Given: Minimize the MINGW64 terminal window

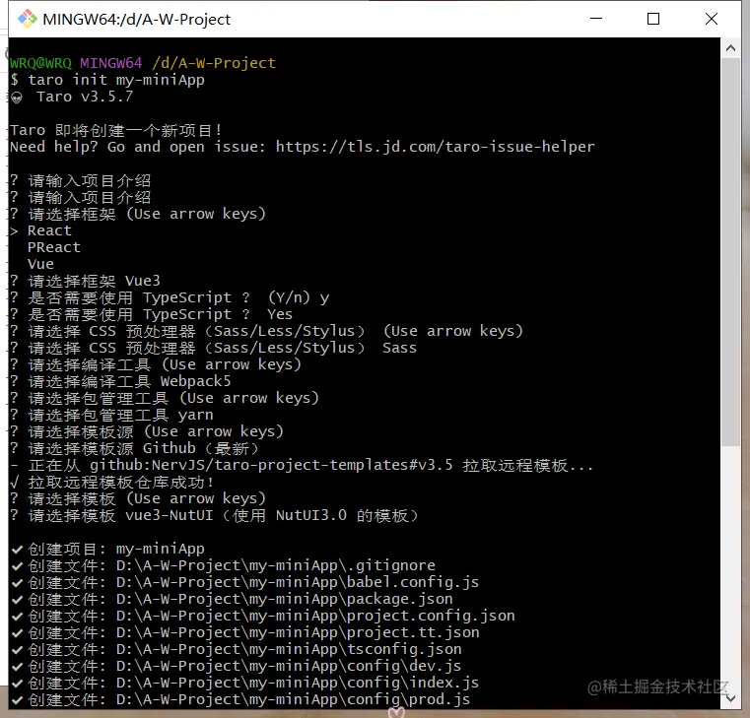Looking at the screenshot, I should click(x=596, y=19).
